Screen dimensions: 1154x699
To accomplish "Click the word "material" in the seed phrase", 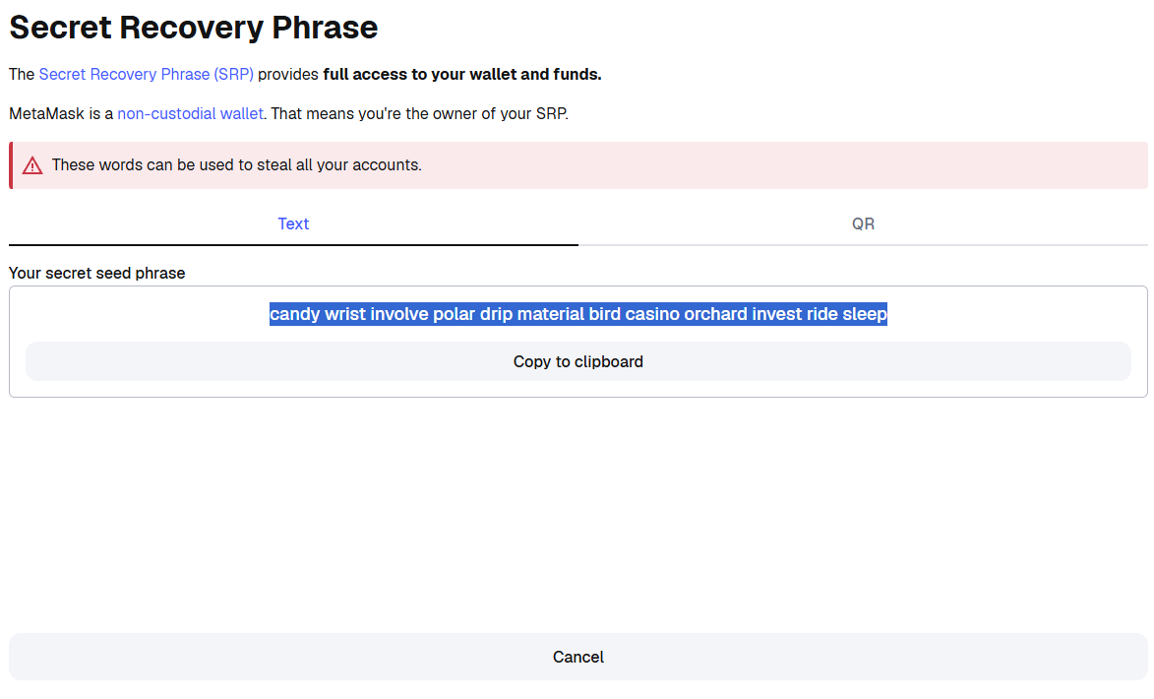I will pyautogui.click(x=550, y=314).
